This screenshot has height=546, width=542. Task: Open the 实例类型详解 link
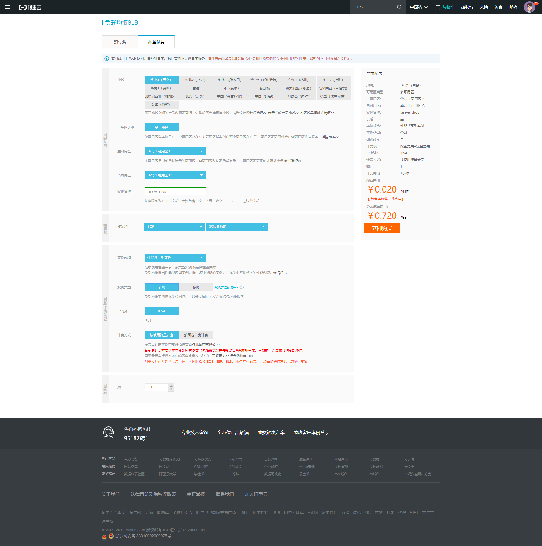tap(226, 287)
